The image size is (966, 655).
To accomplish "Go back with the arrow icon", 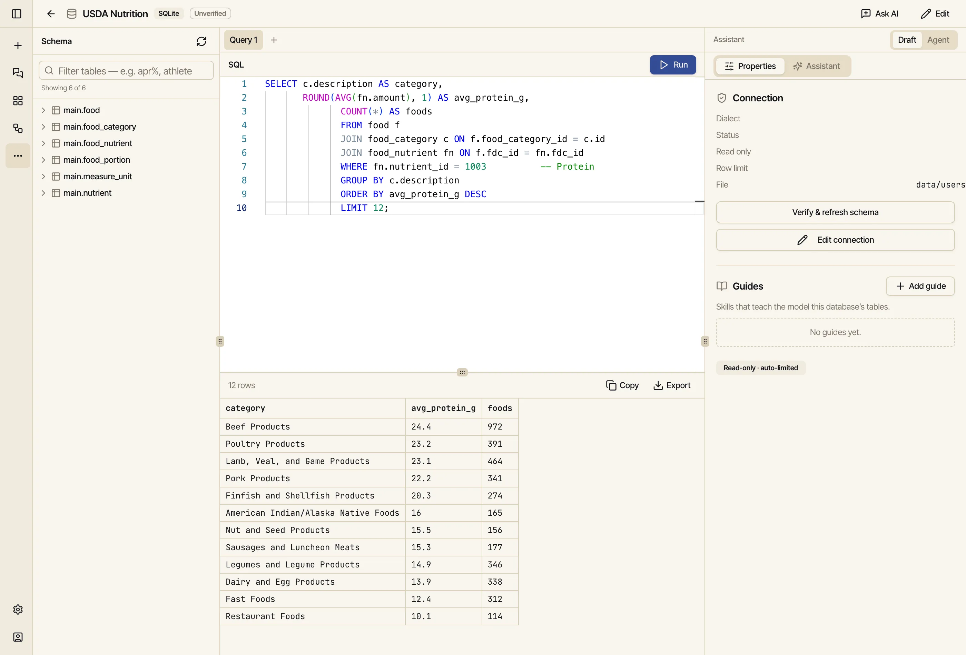I will point(51,14).
